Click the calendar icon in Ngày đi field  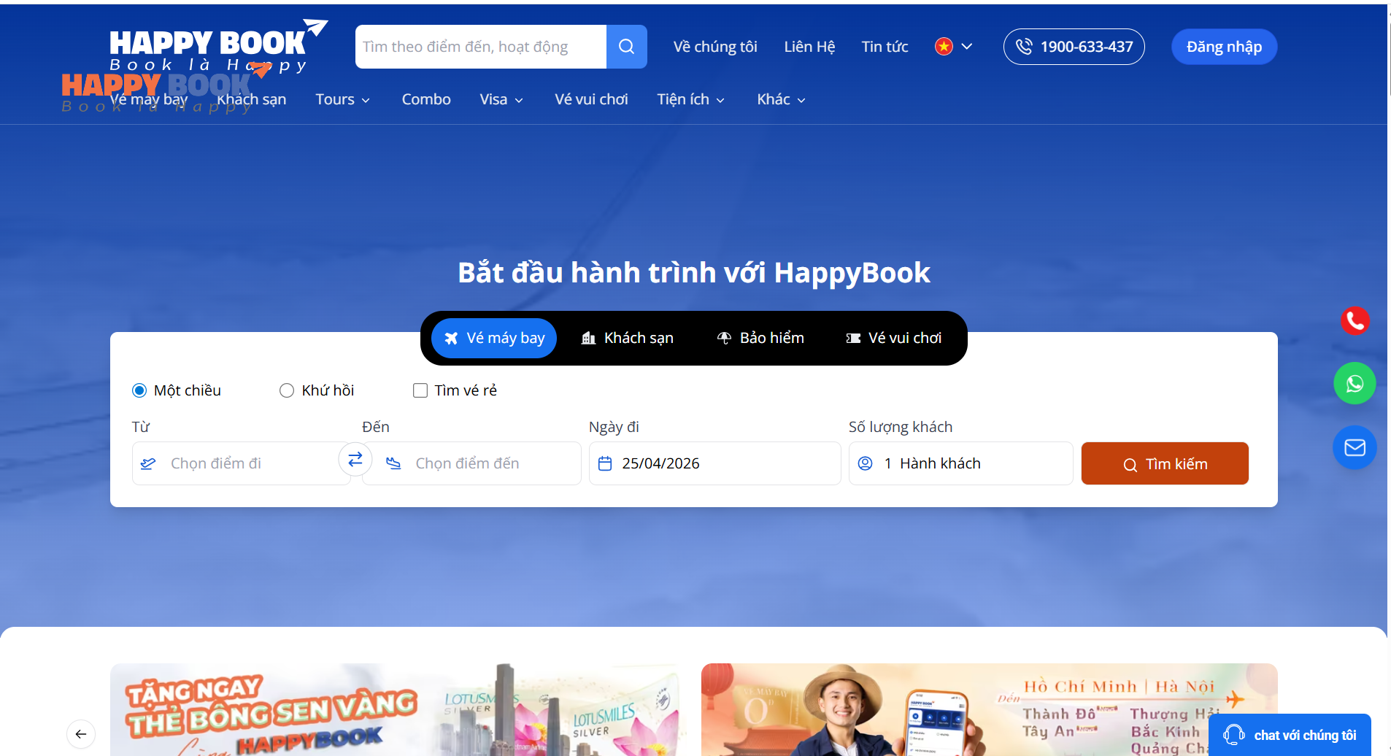coord(606,463)
